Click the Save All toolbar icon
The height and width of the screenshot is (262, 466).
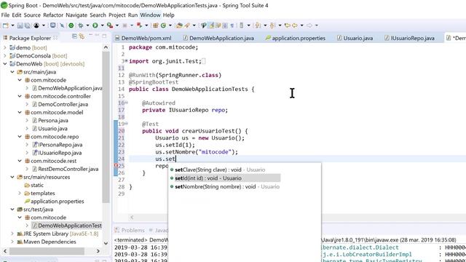click(28, 25)
